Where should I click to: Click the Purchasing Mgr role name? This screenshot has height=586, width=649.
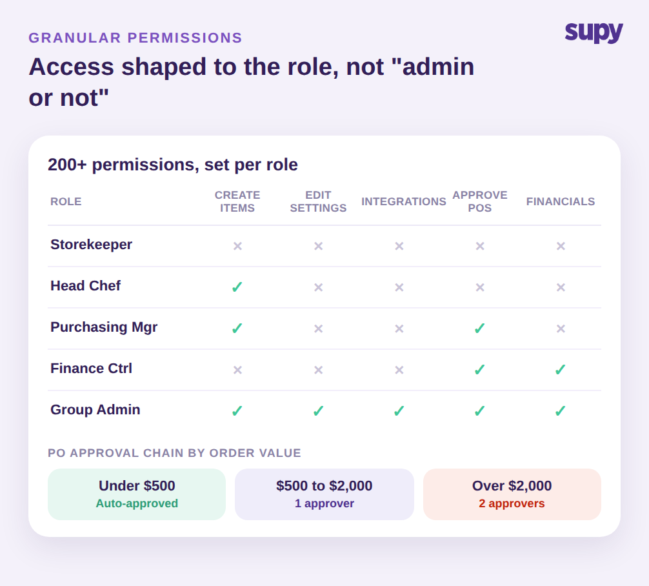coord(104,327)
